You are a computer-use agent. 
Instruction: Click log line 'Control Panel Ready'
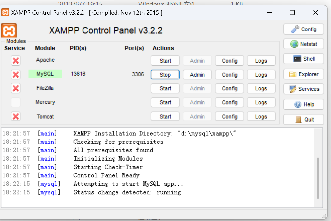(x=106, y=175)
